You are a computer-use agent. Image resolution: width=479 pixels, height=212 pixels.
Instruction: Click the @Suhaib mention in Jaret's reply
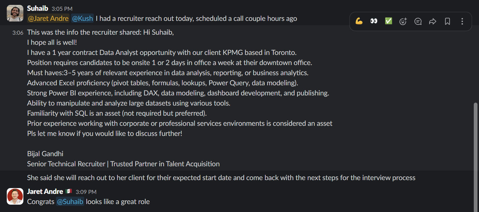coord(70,202)
